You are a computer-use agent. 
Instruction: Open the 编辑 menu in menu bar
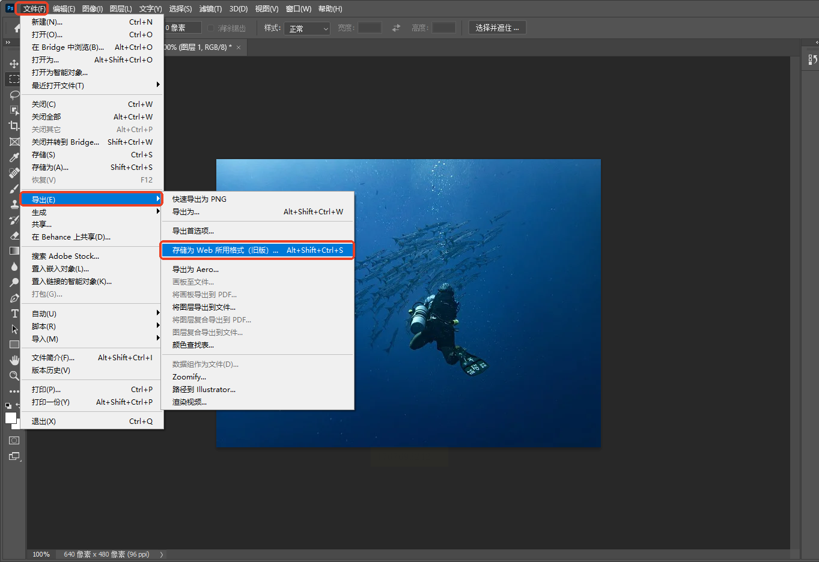tap(64, 8)
